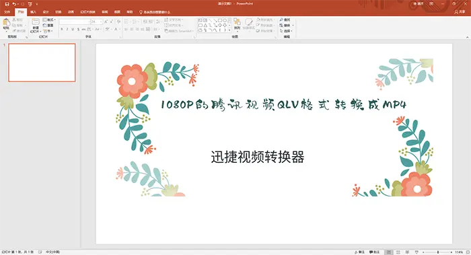The height and width of the screenshot is (255, 471).
Task: Paste from the clipboard
Action: pyautogui.click(x=6, y=25)
